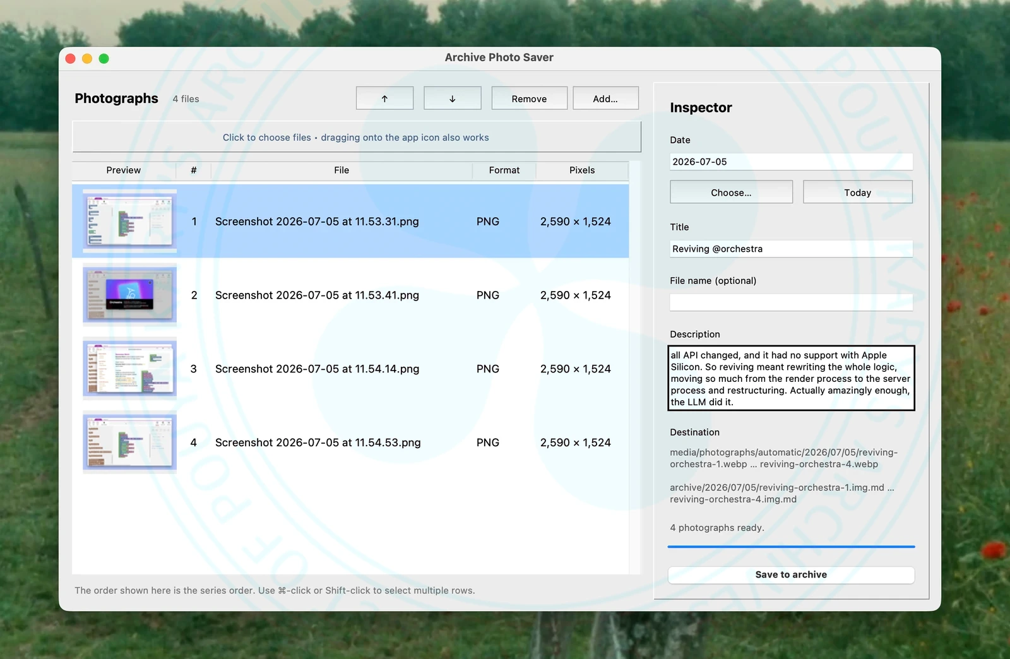The width and height of the screenshot is (1010, 659).
Task: Select file name Screenshot 2026-07-05 at 11.53.41.png
Action: click(x=317, y=295)
